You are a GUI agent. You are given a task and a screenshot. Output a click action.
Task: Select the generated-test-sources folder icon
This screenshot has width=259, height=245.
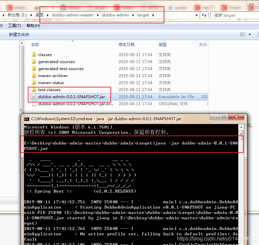click(x=34, y=68)
